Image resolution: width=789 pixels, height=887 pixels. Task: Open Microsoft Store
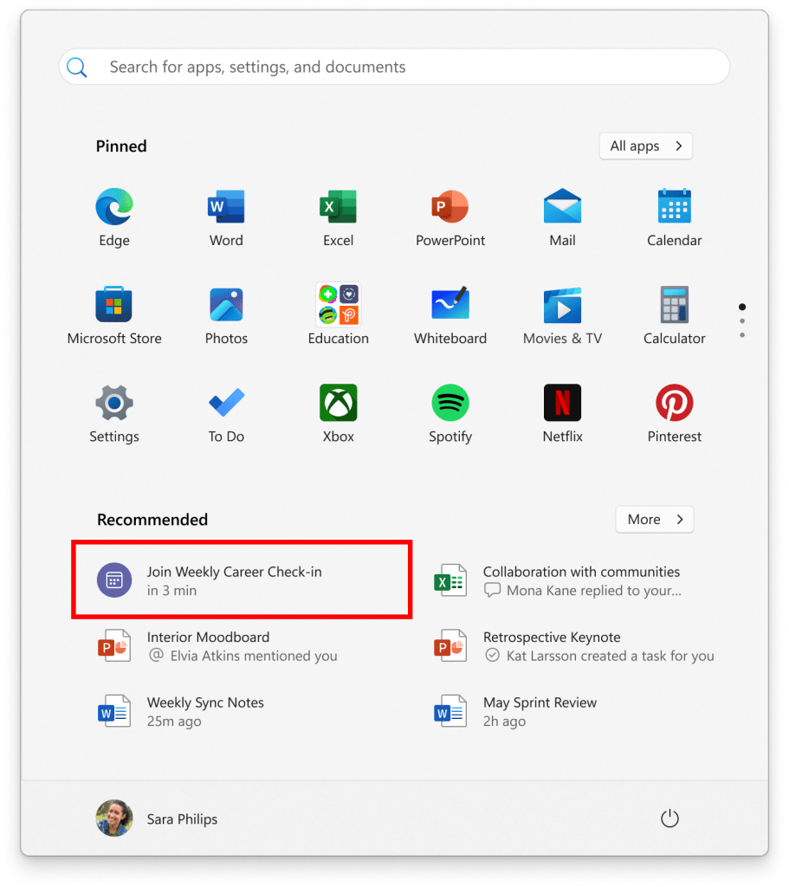coord(114,315)
